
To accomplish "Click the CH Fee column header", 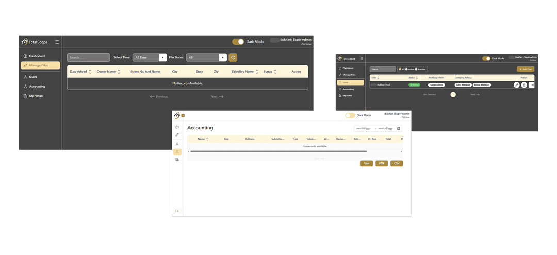I will click(x=372, y=139).
